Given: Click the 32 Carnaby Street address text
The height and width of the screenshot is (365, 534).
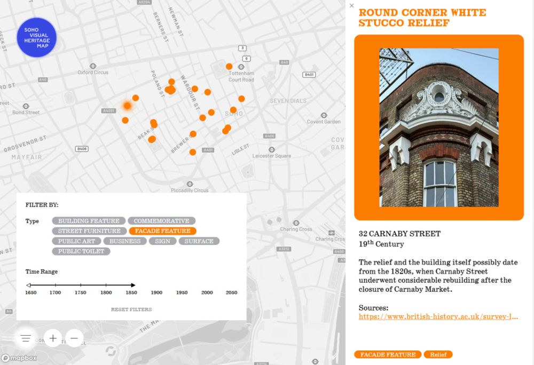Looking at the screenshot, I should tap(399, 234).
